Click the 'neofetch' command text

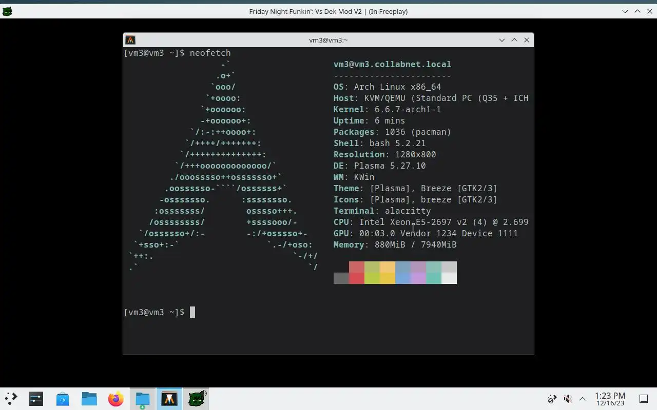tap(210, 53)
